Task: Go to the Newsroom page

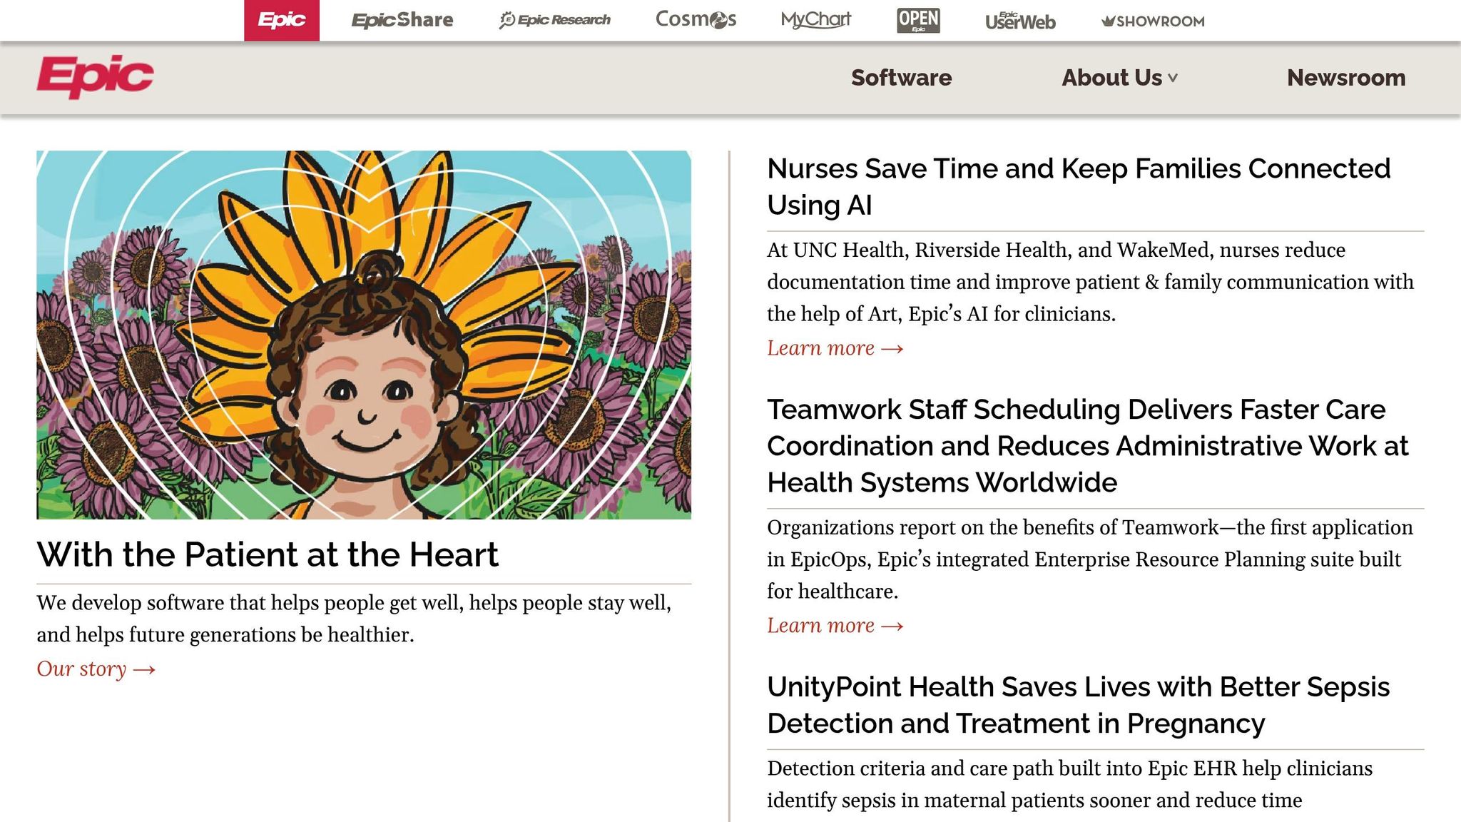Action: [1346, 77]
